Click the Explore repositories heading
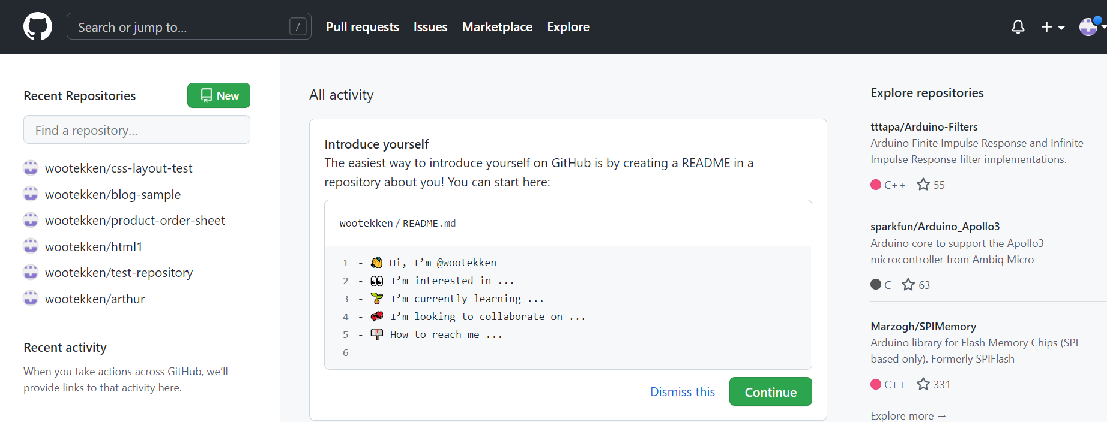The image size is (1107, 422). (927, 93)
